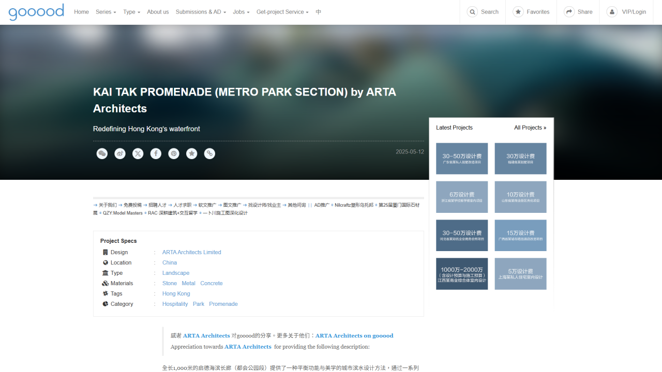The height and width of the screenshot is (372, 662).
Task: Click the All Projects link
Action: pyautogui.click(x=530, y=128)
